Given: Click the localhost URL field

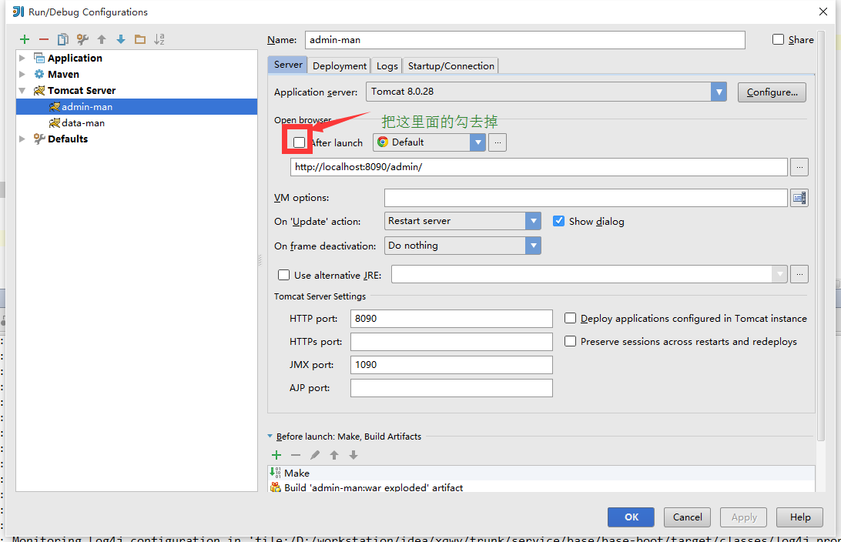Looking at the screenshot, I should tap(539, 167).
